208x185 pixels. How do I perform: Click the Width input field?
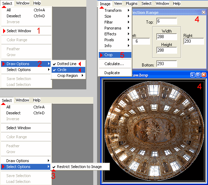tap(166, 37)
